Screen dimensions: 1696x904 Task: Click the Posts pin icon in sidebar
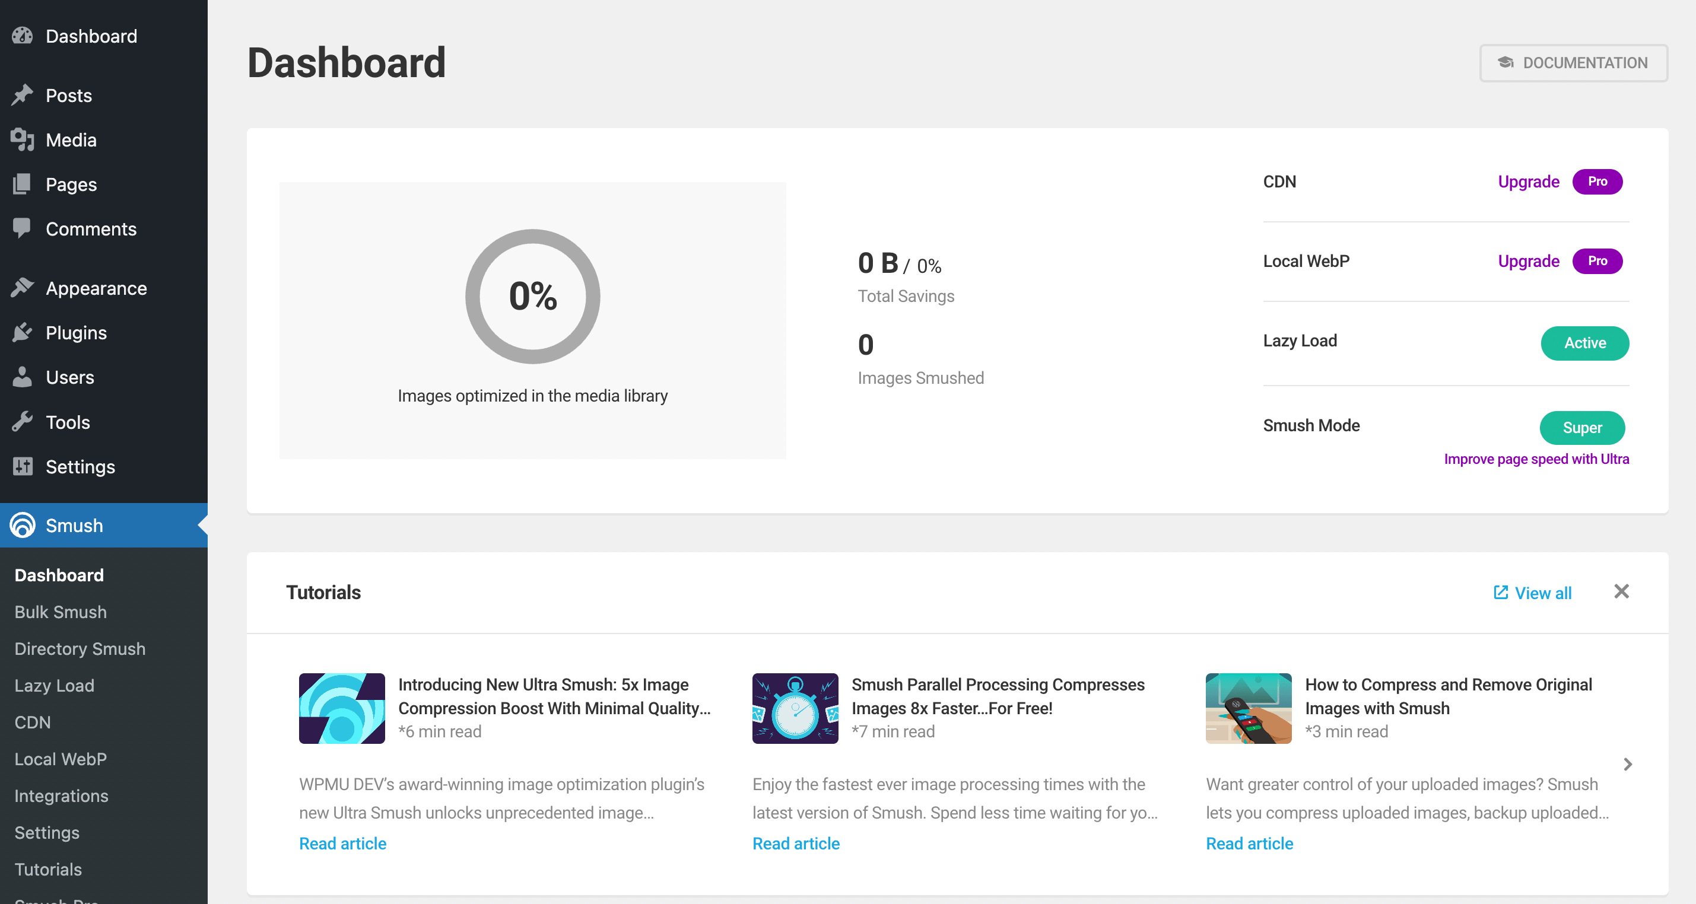coord(23,96)
